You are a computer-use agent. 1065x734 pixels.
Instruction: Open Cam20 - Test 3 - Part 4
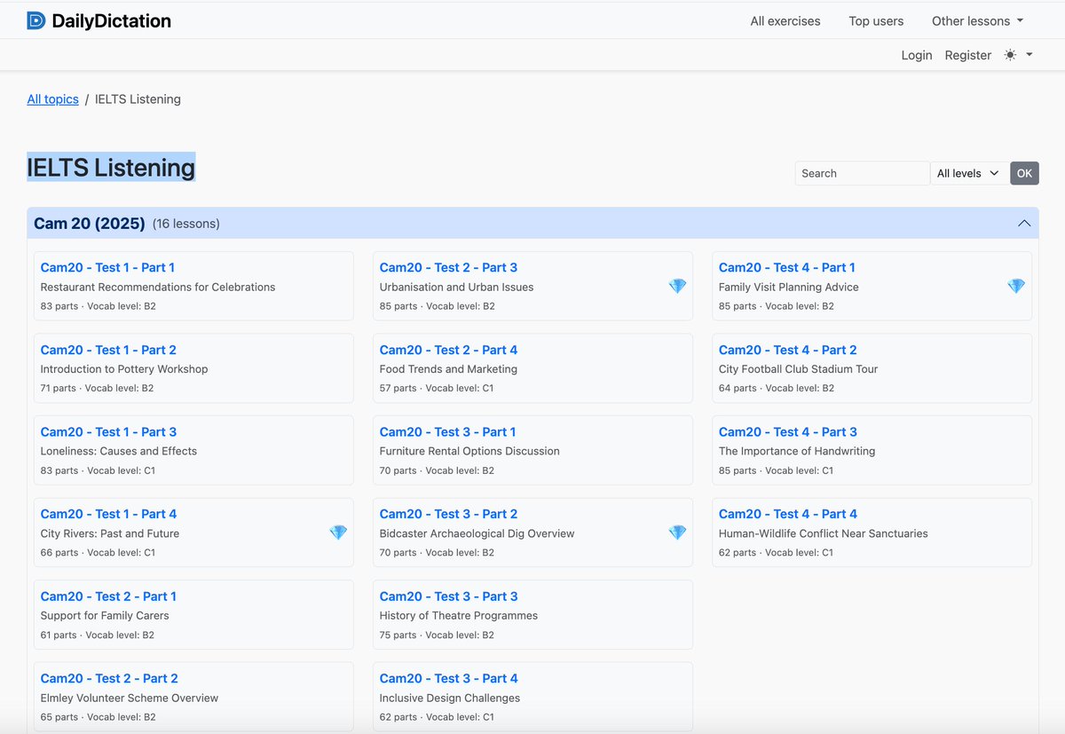coord(448,678)
